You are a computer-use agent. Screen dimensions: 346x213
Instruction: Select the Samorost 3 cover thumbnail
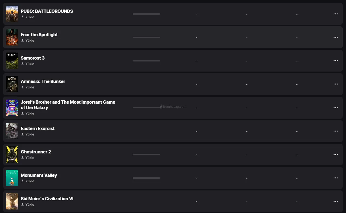click(x=12, y=61)
